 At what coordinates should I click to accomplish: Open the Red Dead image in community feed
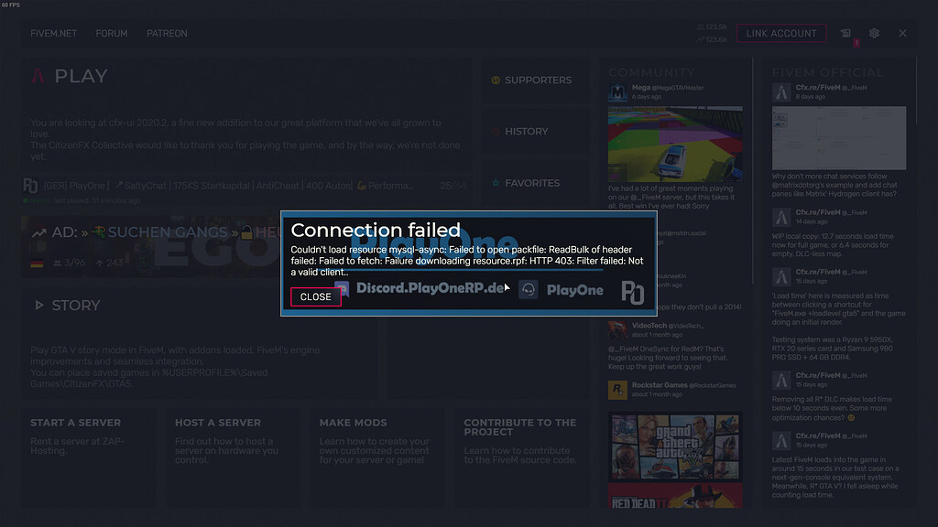pos(675,496)
